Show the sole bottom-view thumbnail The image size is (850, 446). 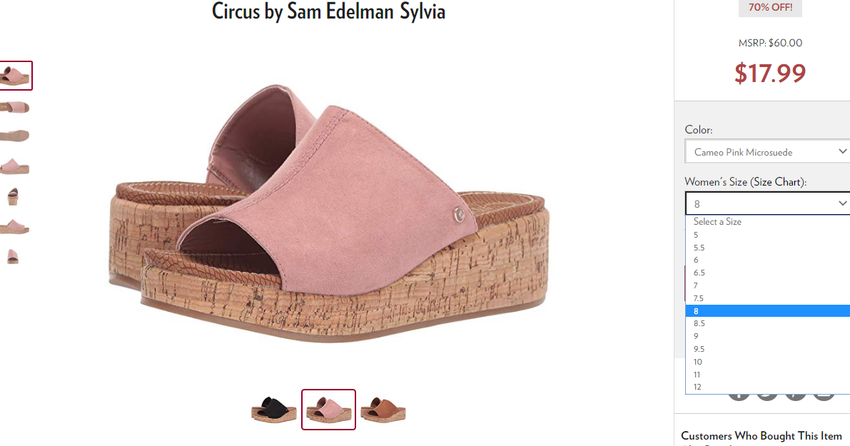click(15, 136)
